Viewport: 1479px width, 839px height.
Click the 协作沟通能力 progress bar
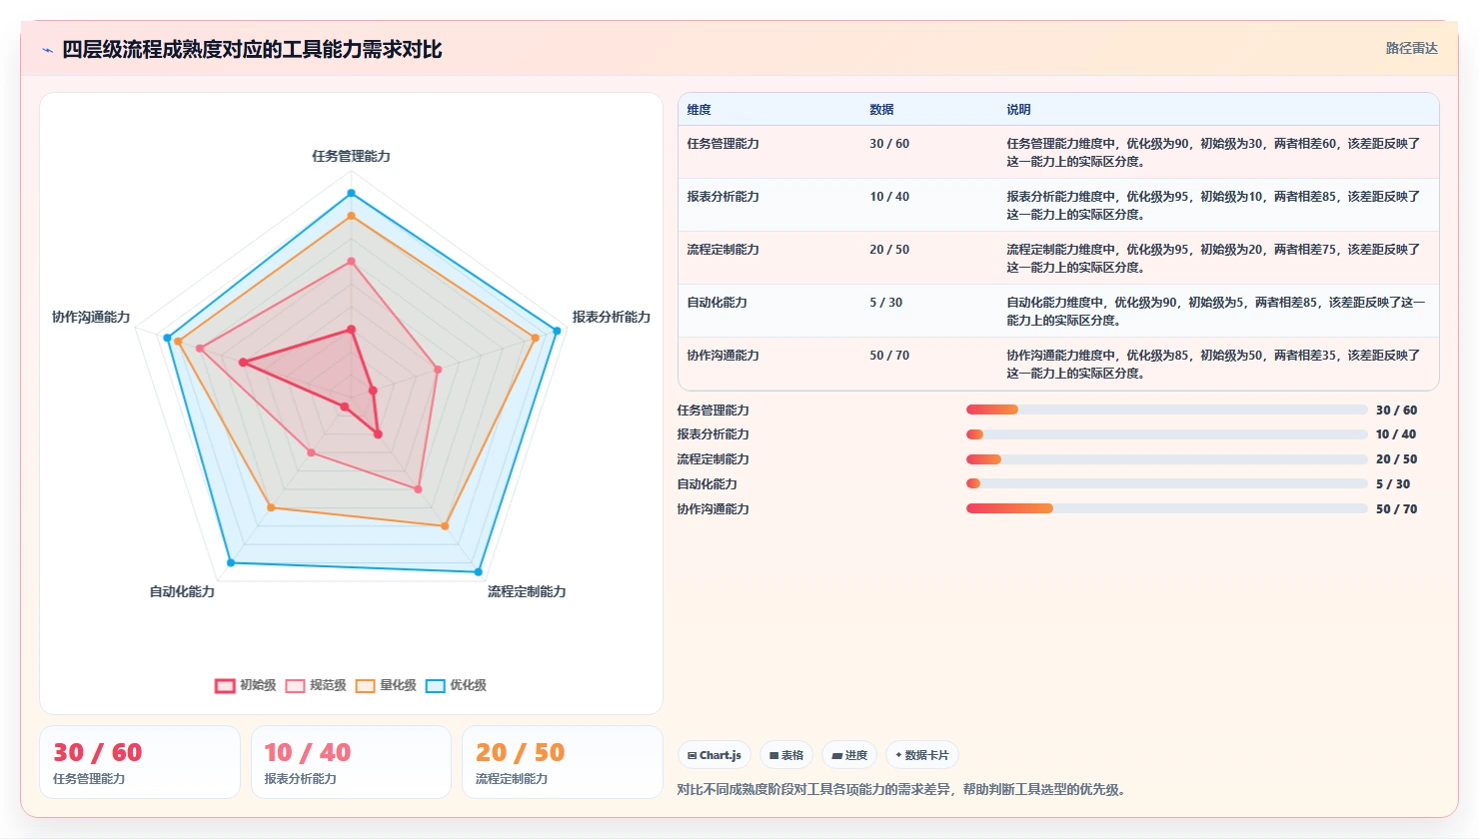pos(1166,508)
